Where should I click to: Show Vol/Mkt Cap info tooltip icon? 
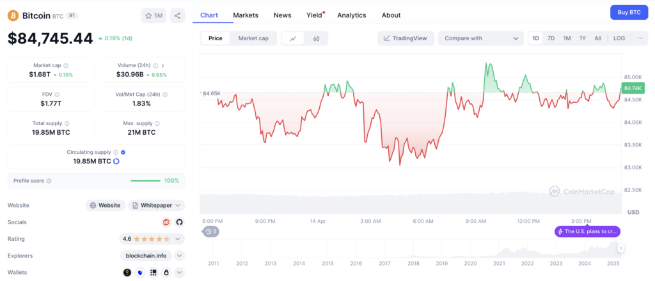pos(165,95)
